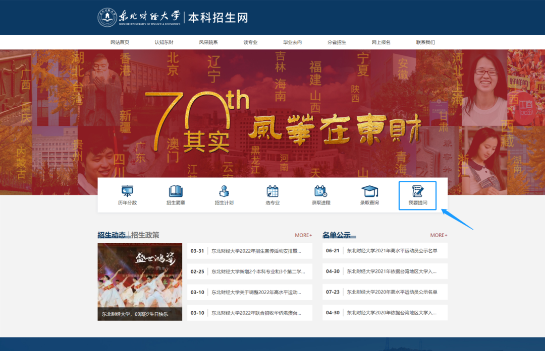Viewport: 545px width, 351px height.
Task: Open the 认知东财 navigation item
Action: tap(164, 42)
